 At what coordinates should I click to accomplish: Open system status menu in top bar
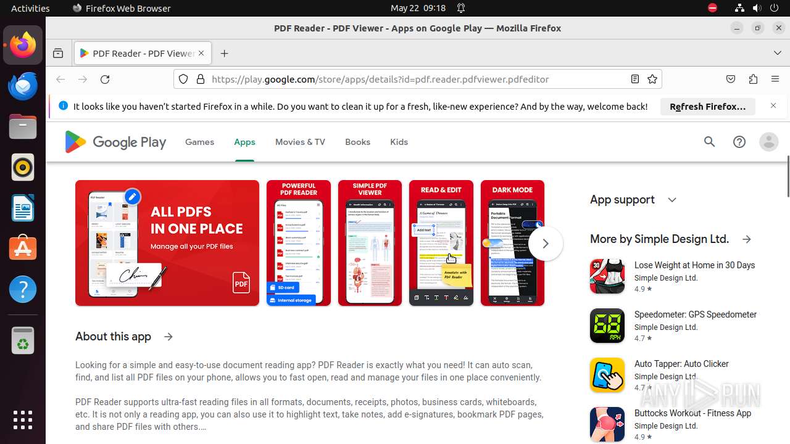click(x=757, y=8)
